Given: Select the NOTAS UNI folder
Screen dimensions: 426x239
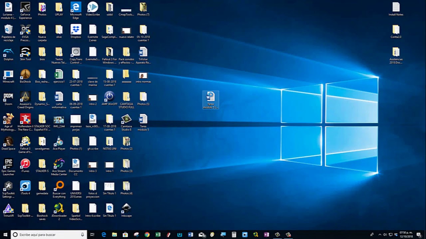Looking at the screenshot, I should pos(109,143).
